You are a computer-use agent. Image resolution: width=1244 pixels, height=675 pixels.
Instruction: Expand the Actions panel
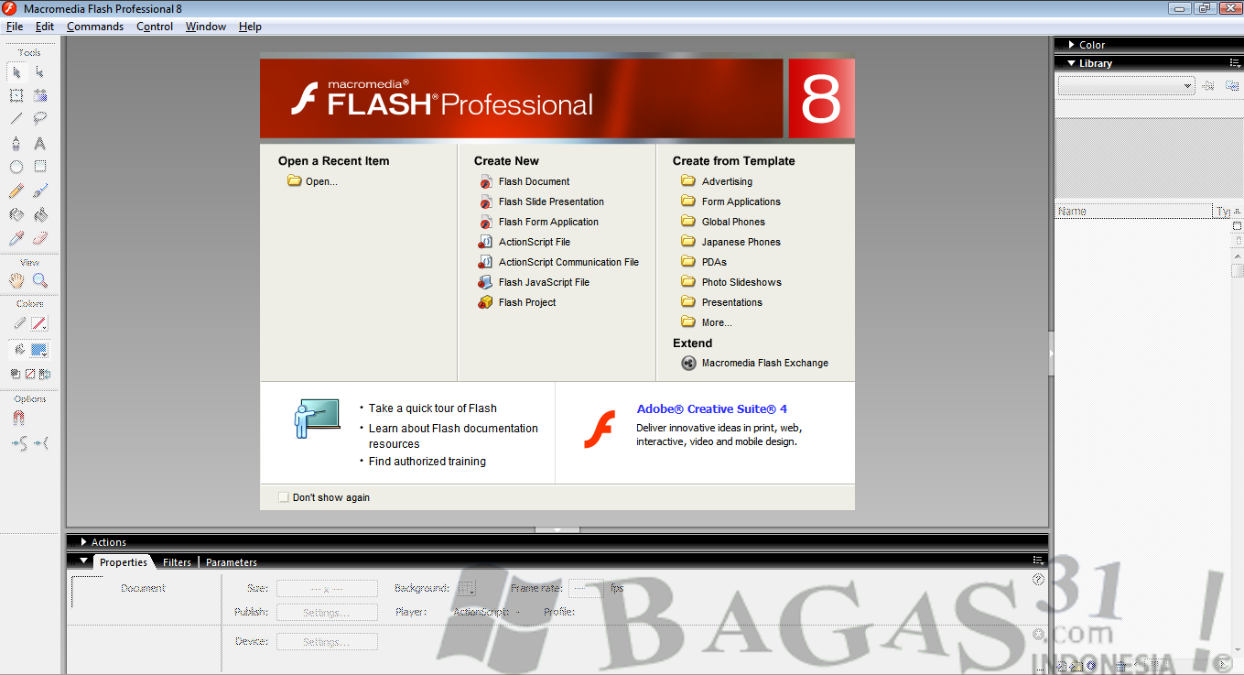(x=83, y=542)
